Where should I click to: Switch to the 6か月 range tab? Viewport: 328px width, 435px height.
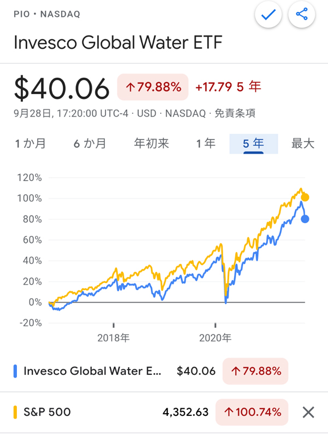(90, 144)
